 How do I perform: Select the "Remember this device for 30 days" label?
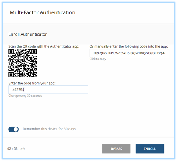[49, 129]
